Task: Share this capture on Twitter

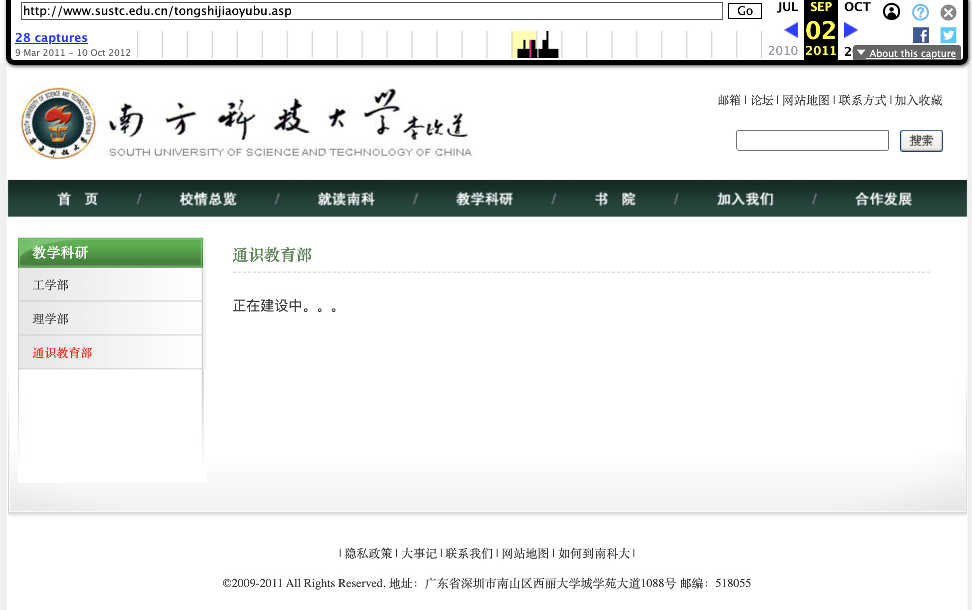Action: 947,35
